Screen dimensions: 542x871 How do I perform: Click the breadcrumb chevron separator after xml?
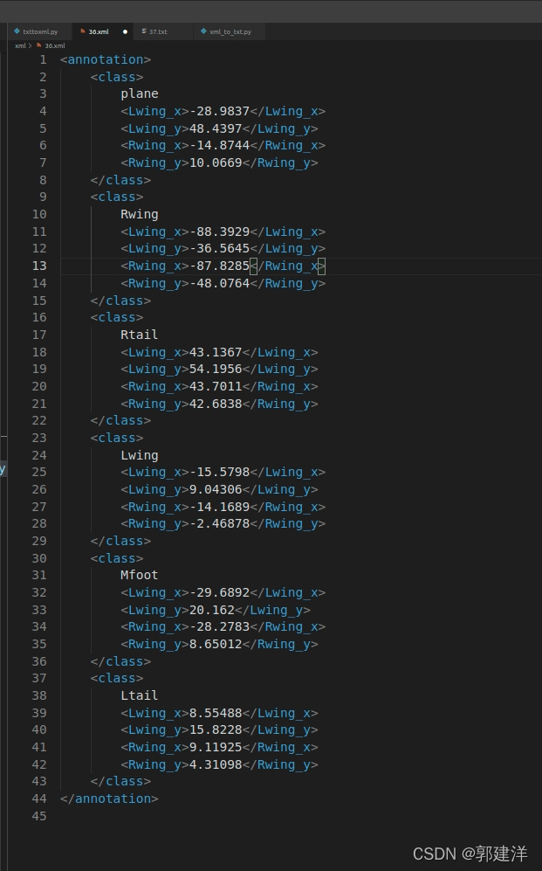[x=30, y=45]
